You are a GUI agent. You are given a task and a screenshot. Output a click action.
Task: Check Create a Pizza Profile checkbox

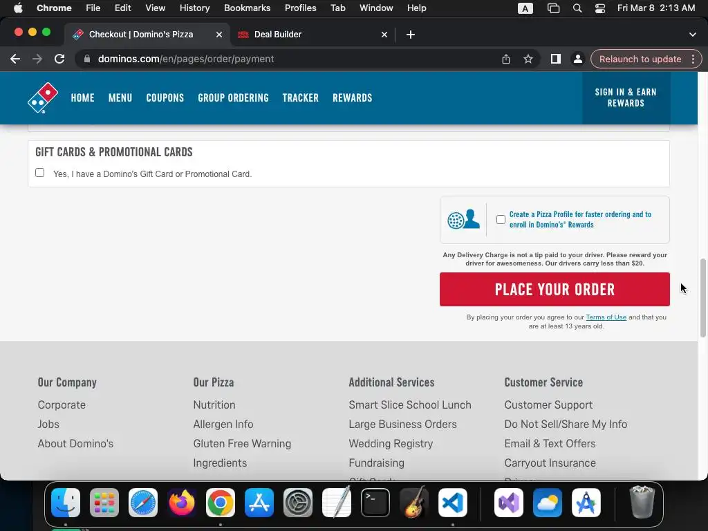[x=501, y=219]
